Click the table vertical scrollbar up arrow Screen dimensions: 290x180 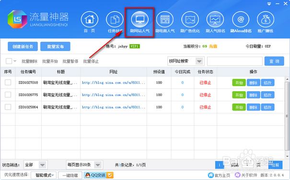click(x=287, y=79)
